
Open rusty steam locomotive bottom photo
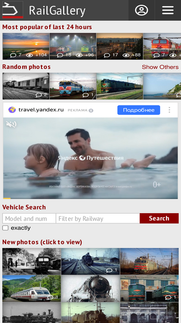91,313
